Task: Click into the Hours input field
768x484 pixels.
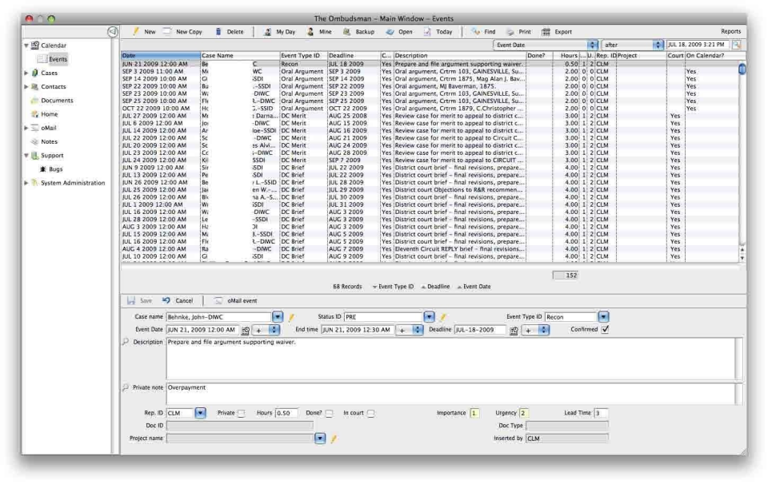Action: [x=286, y=413]
